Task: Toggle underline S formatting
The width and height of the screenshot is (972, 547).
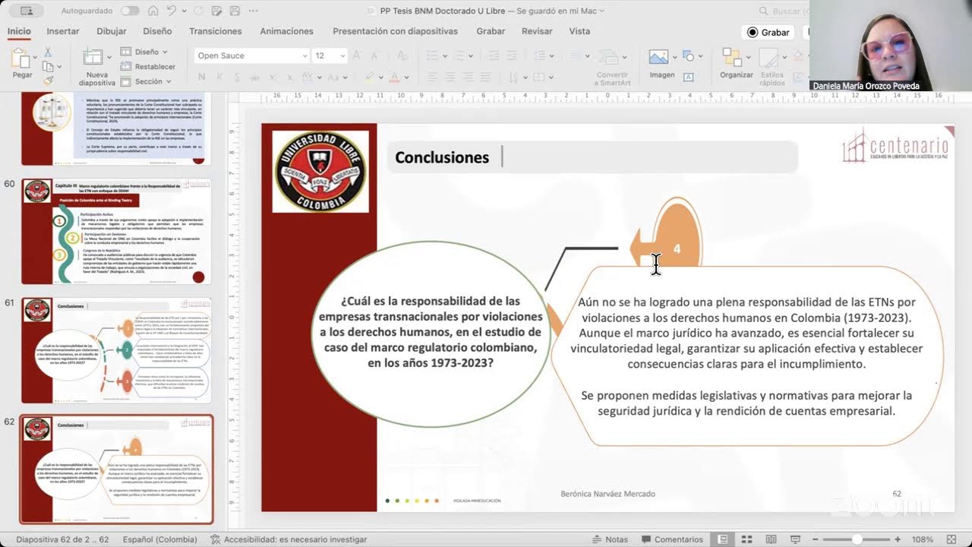Action: [x=239, y=77]
